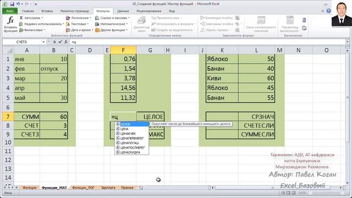Click Создать из выделенного button

point(172,30)
